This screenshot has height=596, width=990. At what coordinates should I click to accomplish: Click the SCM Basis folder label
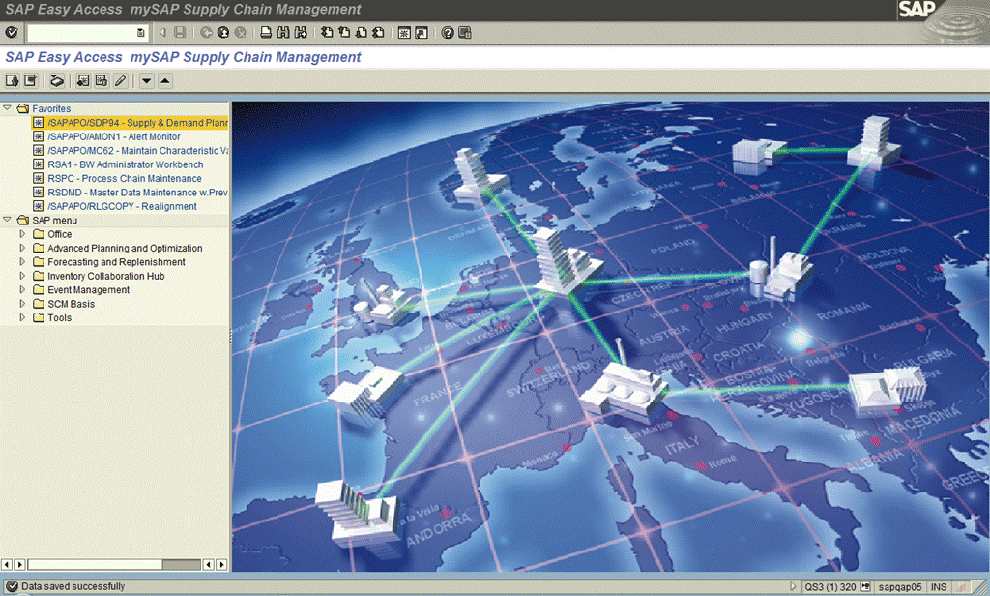click(x=71, y=304)
